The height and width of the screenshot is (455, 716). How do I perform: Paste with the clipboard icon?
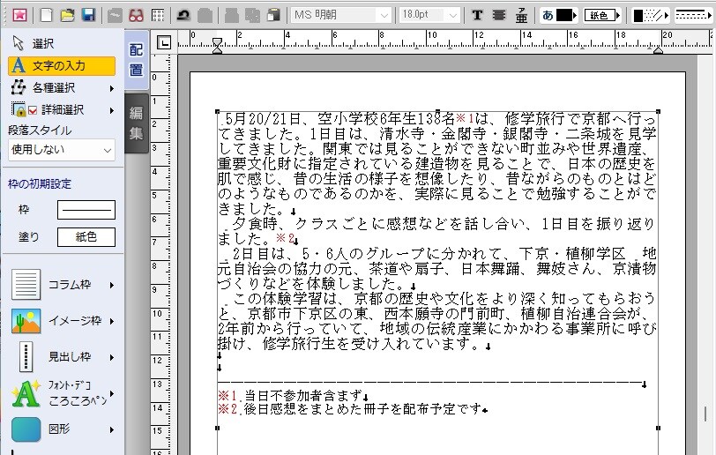[274, 16]
